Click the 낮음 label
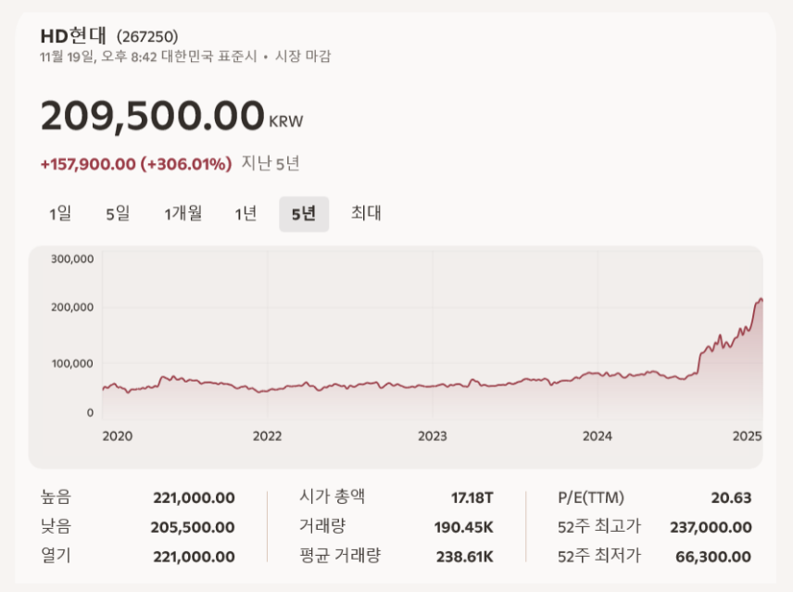Screen dimensions: 793x592 (x=57, y=526)
